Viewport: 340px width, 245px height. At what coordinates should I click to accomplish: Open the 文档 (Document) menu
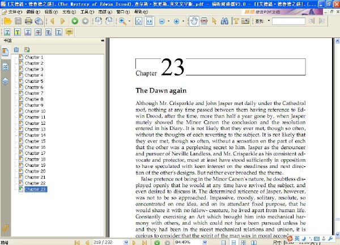(69, 12)
